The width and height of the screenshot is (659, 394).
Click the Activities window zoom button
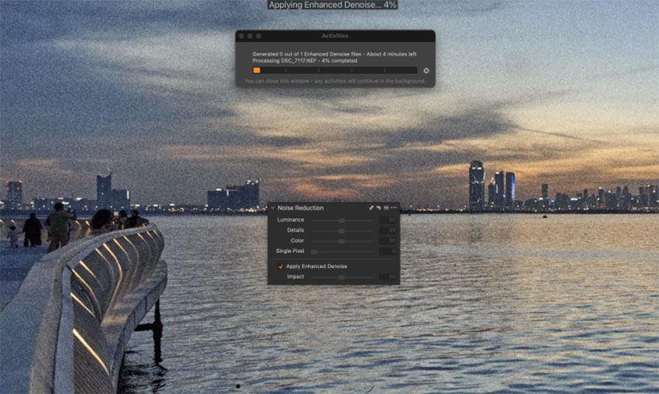point(258,36)
